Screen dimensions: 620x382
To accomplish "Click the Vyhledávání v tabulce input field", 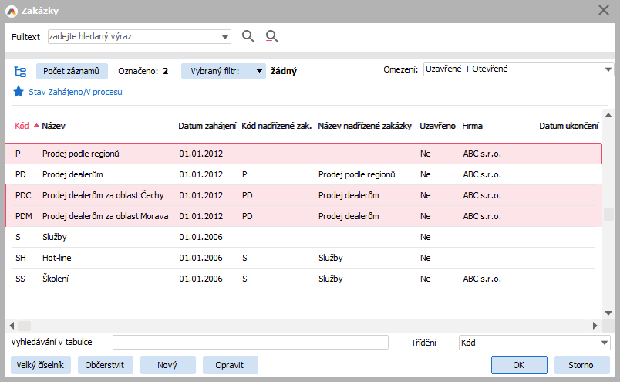I will [x=251, y=343].
